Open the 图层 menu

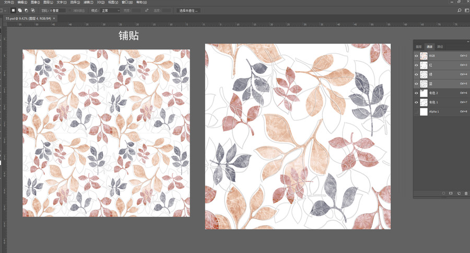click(x=48, y=2)
